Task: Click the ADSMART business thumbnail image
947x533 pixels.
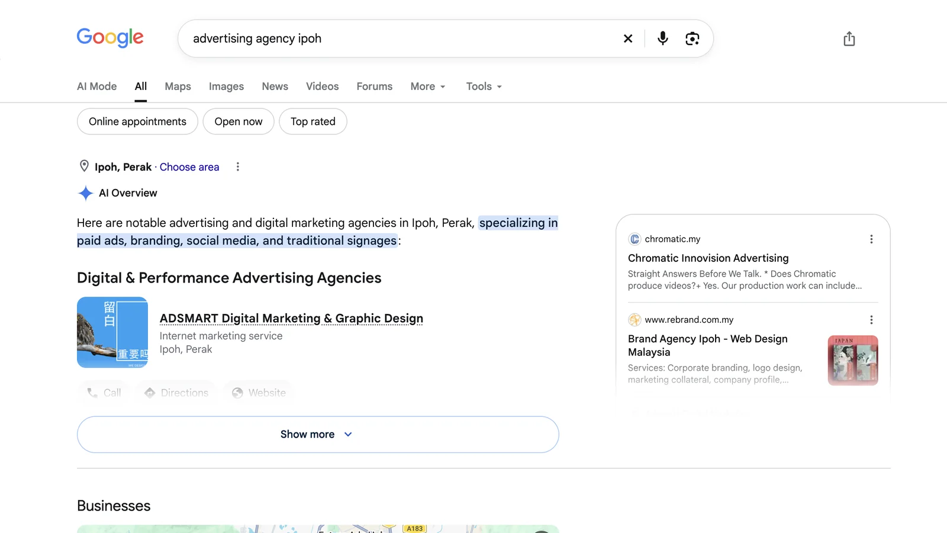Action: point(112,332)
